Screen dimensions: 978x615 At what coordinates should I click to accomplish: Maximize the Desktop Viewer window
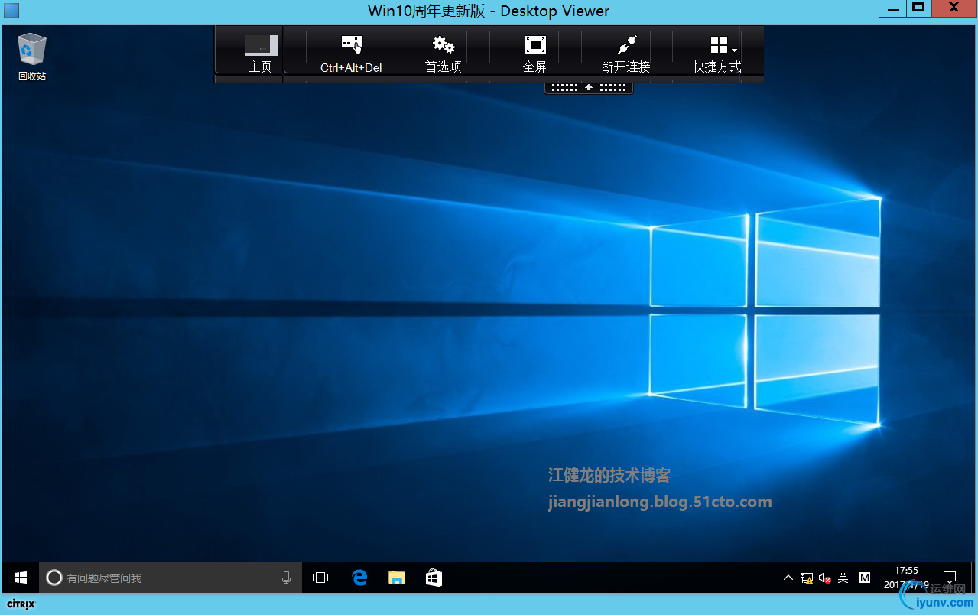pyautogui.click(x=918, y=8)
